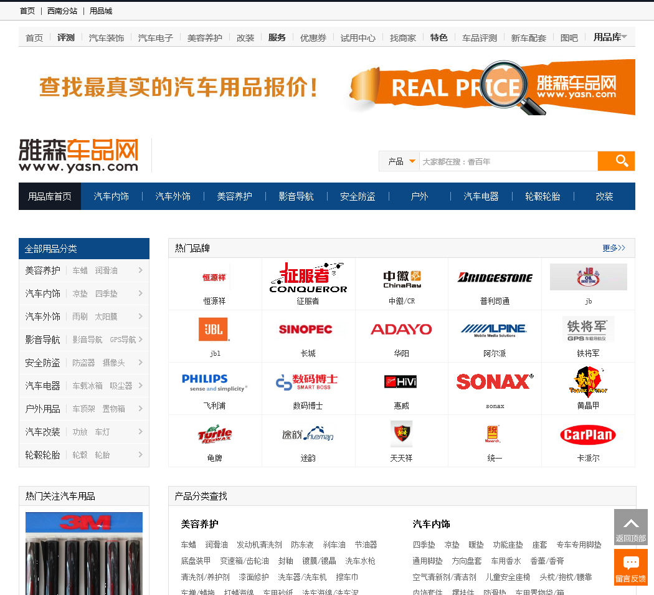Click the 用品城 link at page top
654x595 pixels.
pos(101,11)
